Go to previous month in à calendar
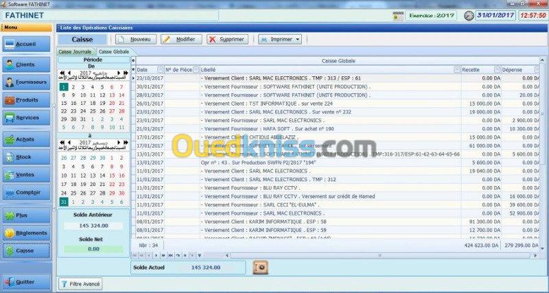Viewport: 549px width, 293px height. [69, 143]
